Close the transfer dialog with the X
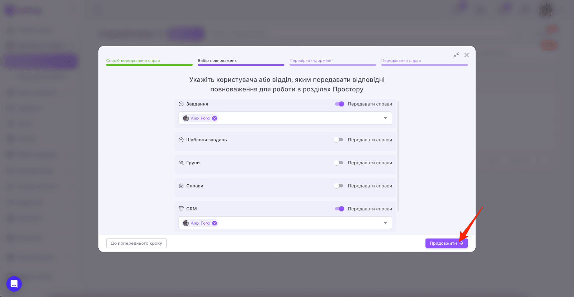Viewport: 574px width, 297px height. pos(466,55)
